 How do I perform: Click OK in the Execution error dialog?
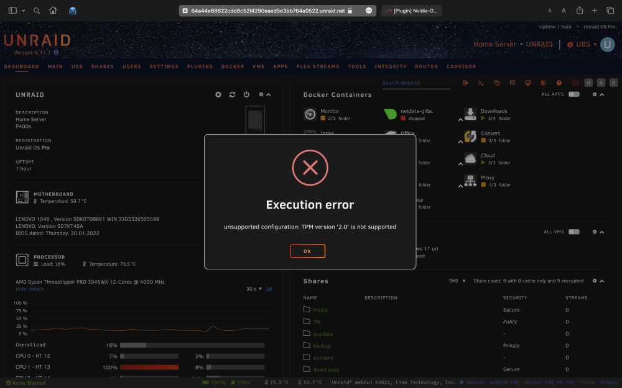coord(307,251)
